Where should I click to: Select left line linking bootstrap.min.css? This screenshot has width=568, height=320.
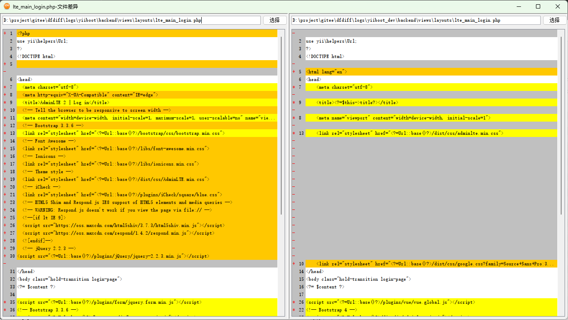(x=147, y=133)
